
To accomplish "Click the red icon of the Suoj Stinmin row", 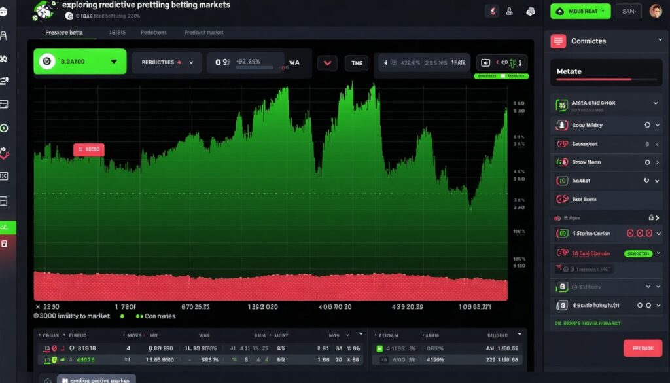I will pyautogui.click(x=562, y=253).
